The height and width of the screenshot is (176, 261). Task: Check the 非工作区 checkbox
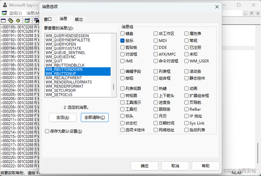(156, 33)
